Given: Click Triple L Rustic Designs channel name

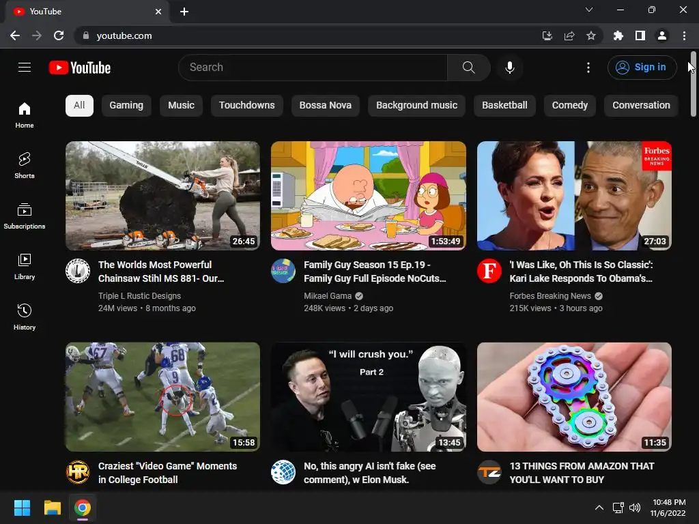Looking at the screenshot, I should point(139,296).
